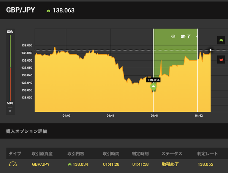
Task: Click the GBP/JPY asset cell in table
Action: tap(41, 164)
